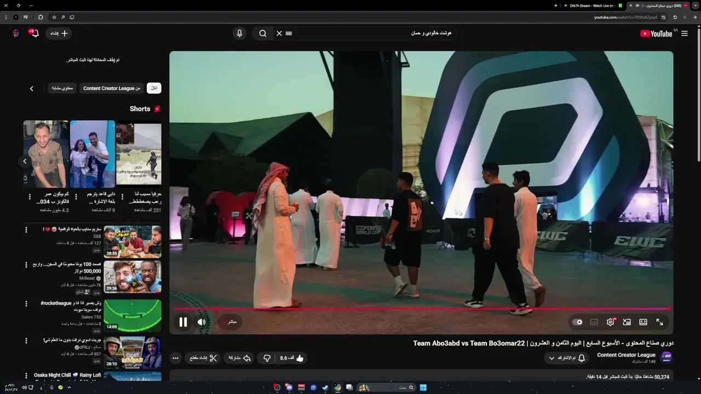The width and height of the screenshot is (701, 394).
Task: Share the video using مشاركة button
Action: (239, 358)
